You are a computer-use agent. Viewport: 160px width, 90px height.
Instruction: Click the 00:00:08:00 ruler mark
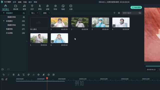point(62,79)
